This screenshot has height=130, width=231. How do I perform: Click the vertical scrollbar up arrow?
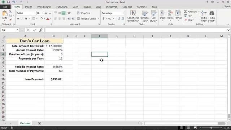[229, 36]
